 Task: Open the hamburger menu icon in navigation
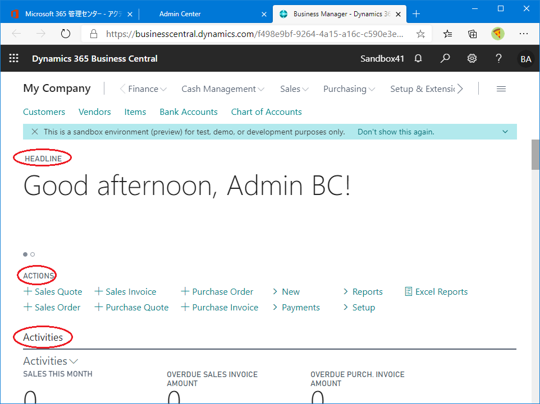(501, 89)
